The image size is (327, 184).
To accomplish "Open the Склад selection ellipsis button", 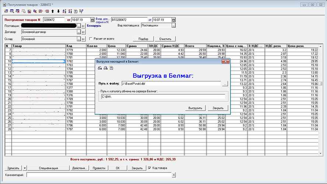I will coord(79,38).
